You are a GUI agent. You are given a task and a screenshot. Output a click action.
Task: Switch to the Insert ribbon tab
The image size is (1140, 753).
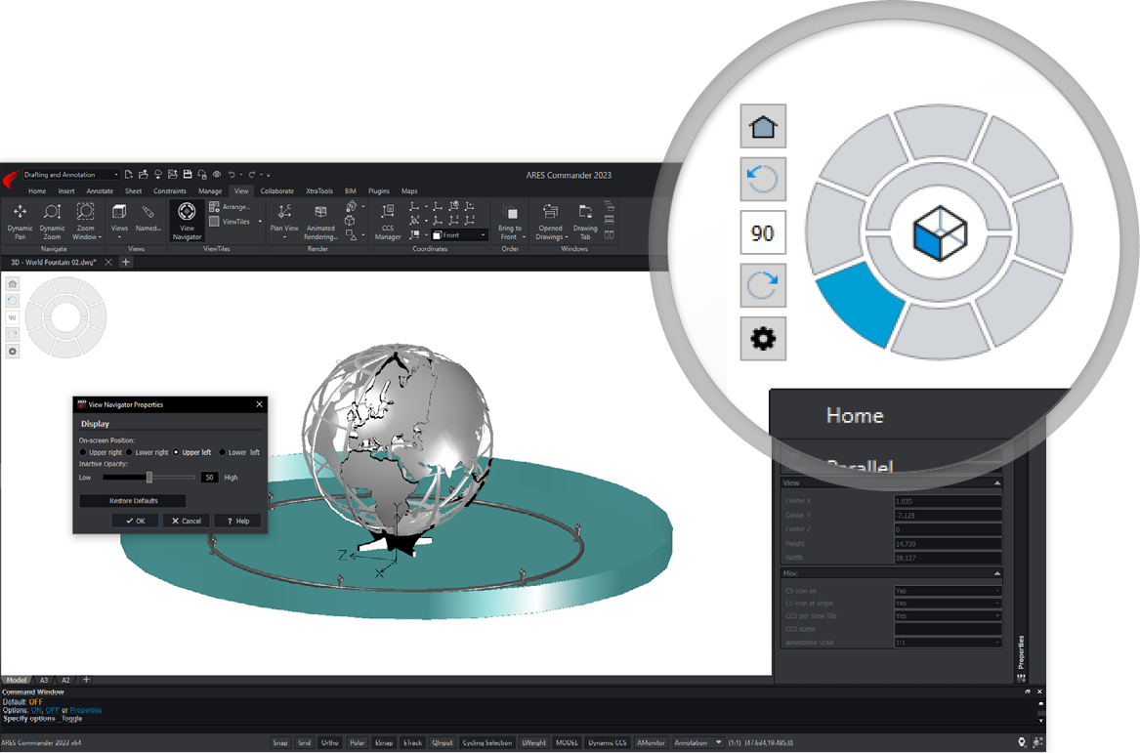pyautogui.click(x=66, y=191)
